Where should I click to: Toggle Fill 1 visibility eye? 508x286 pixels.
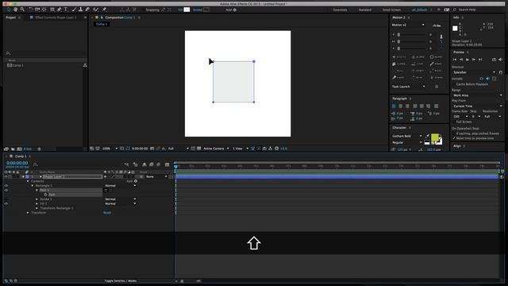click(x=6, y=203)
